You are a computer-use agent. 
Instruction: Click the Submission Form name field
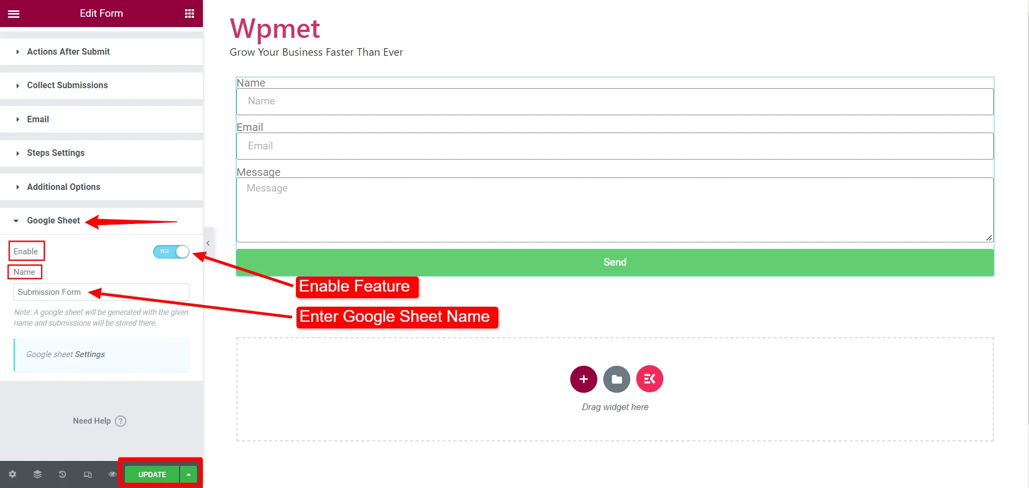101,292
